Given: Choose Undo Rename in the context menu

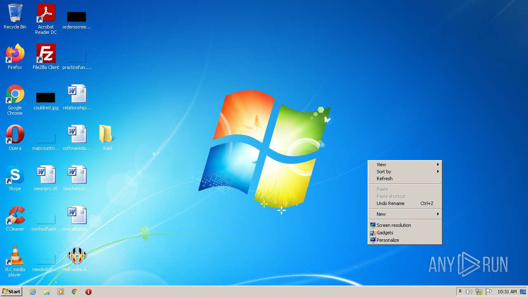Looking at the screenshot, I should pos(405,203).
